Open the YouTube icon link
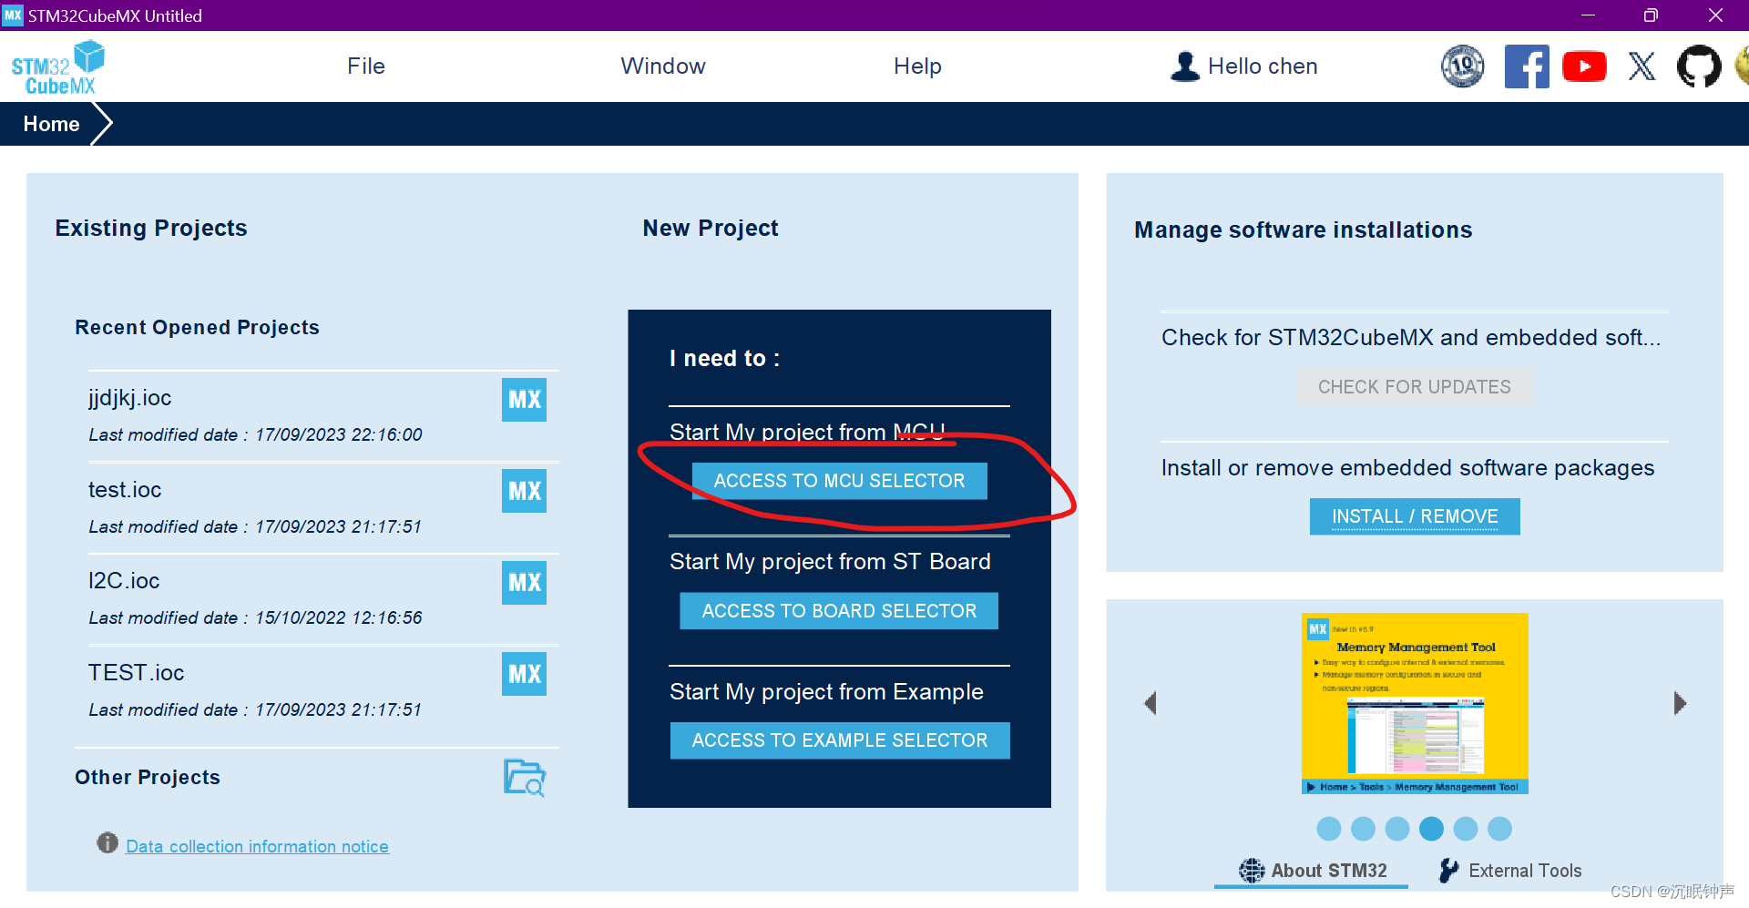This screenshot has width=1749, height=908. pyautogui.click(x=1584, y=66)
